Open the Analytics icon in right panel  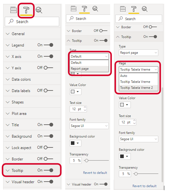[144, 9]
